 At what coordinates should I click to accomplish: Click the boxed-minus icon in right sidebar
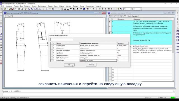[178, 34]
